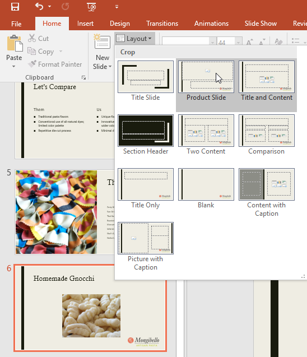Screen dimensions: 307x357
Task: Click the Undo arrow icon
Action: pos(39,6)
